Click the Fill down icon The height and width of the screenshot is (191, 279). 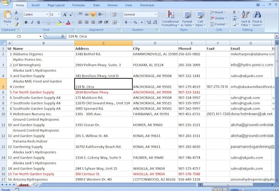[234, 18]
